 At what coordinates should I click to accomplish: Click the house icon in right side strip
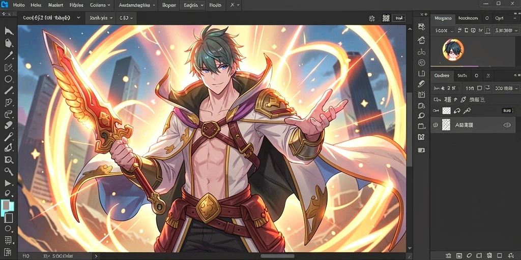tap(422, 40)
